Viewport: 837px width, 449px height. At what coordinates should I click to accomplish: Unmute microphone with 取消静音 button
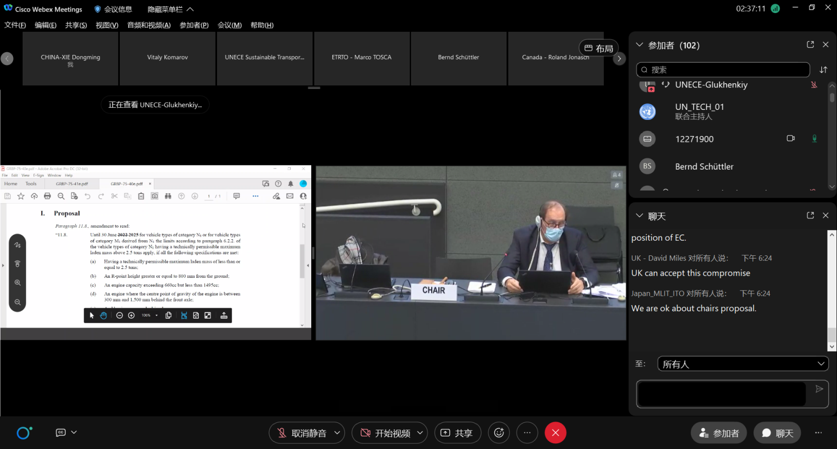(x=302, y=433)
